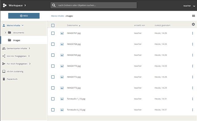Check the box for IMAG0767.jpg
The image size is (197, 121).
point(53,33)
